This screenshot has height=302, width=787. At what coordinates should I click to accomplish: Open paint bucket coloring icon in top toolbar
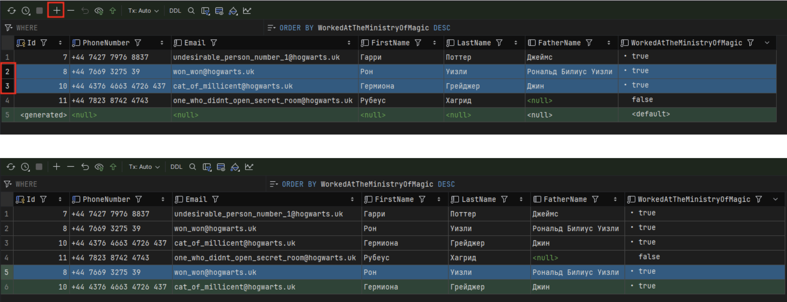[x=233, y=11]
